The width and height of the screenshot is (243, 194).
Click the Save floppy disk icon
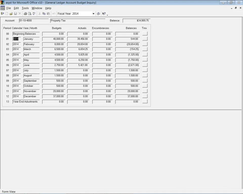point(15,14)
